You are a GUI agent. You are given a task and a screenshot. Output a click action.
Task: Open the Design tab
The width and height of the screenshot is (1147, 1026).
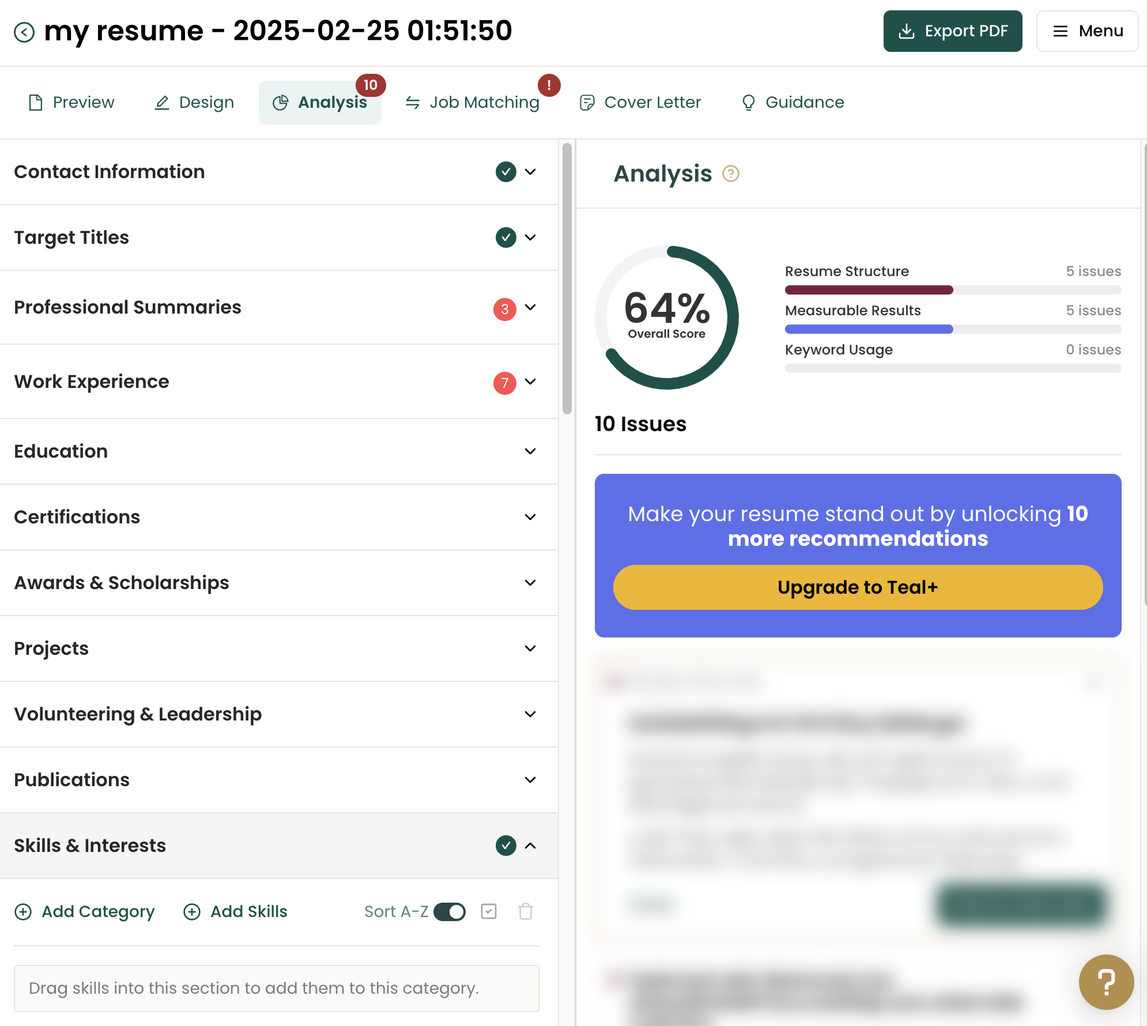(194, 103)
